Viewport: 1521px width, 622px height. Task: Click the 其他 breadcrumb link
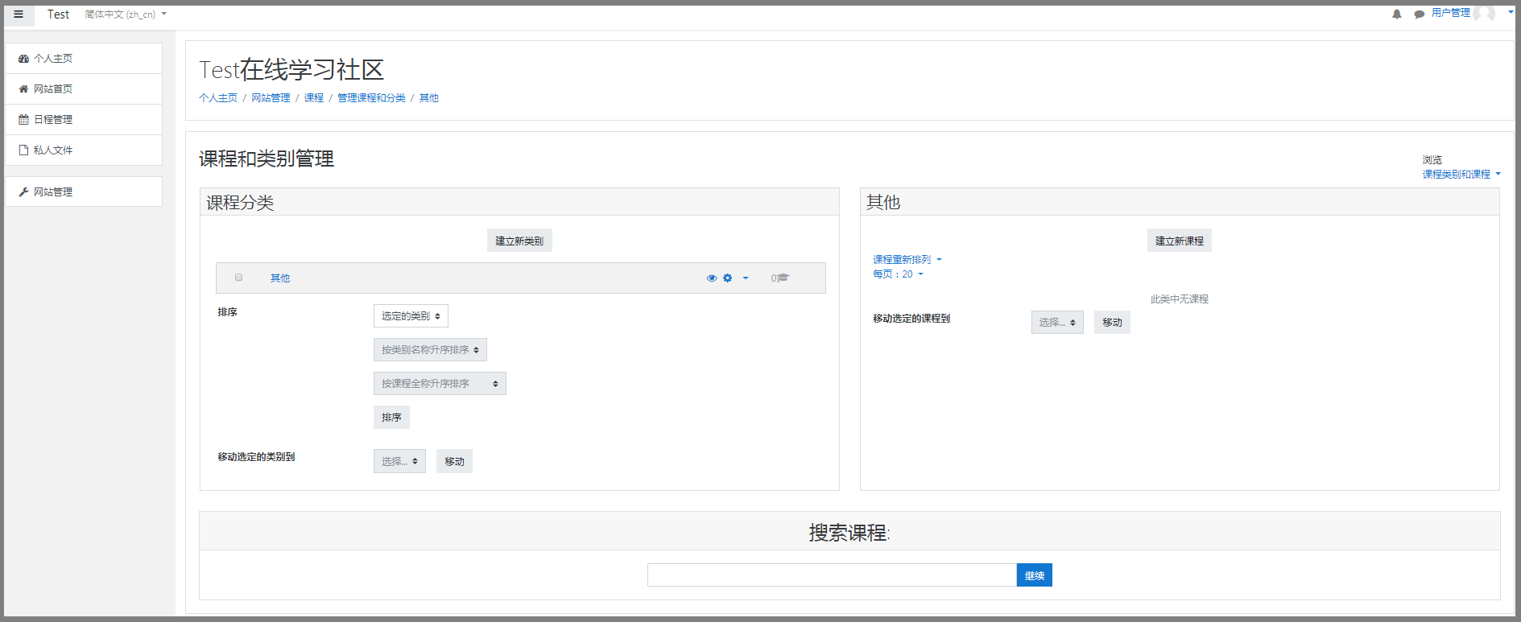[429, 98]
